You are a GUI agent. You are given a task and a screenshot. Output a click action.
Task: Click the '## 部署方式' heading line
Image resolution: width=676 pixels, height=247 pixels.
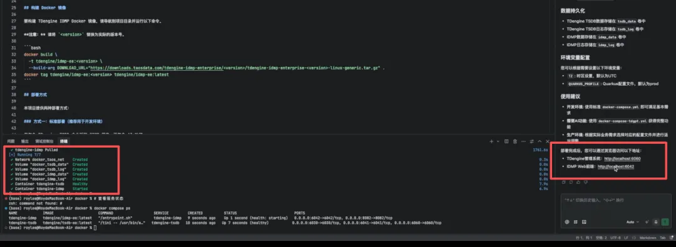pos(35,94)
